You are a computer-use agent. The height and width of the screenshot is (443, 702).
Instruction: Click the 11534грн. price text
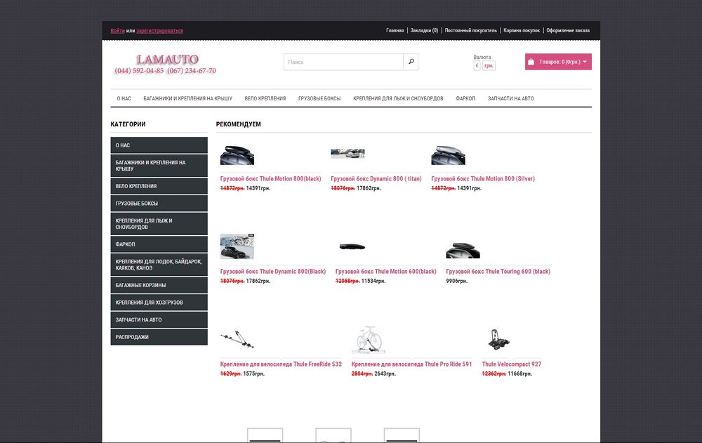(x=373, y=281)
